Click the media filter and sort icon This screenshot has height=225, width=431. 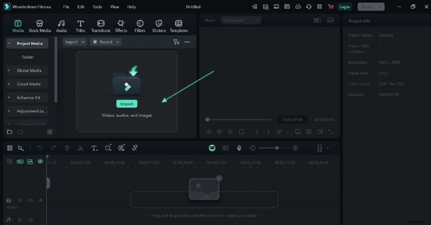tap(176, 42)
